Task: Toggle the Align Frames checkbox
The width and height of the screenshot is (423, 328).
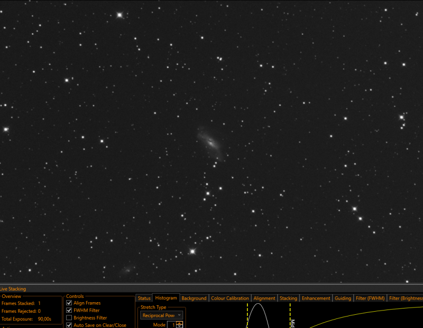Action: [x=69, y=303]
